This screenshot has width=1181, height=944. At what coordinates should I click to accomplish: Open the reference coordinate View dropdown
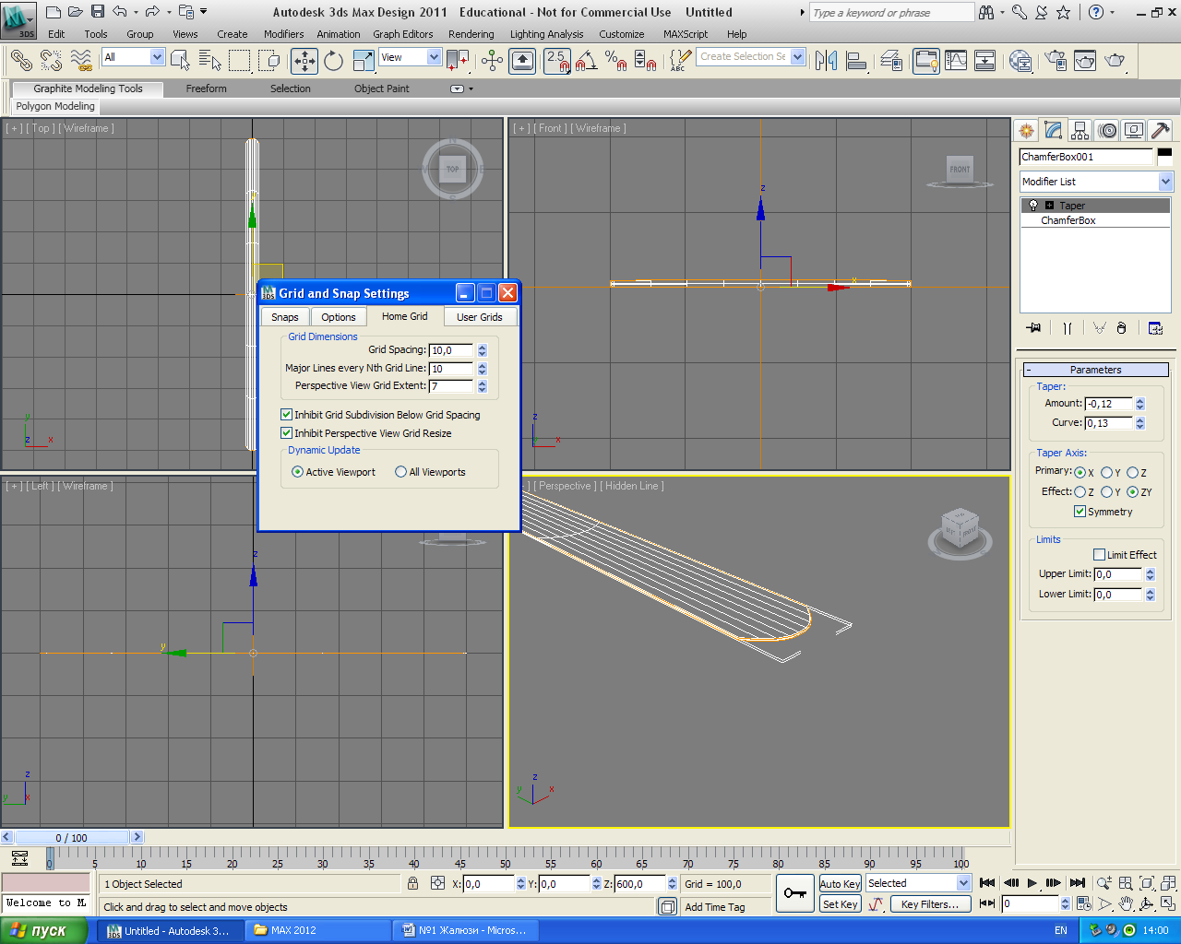(x=410, y=57)
